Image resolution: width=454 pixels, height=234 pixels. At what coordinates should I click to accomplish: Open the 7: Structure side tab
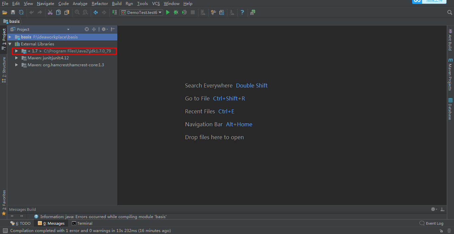click(4, 70)
